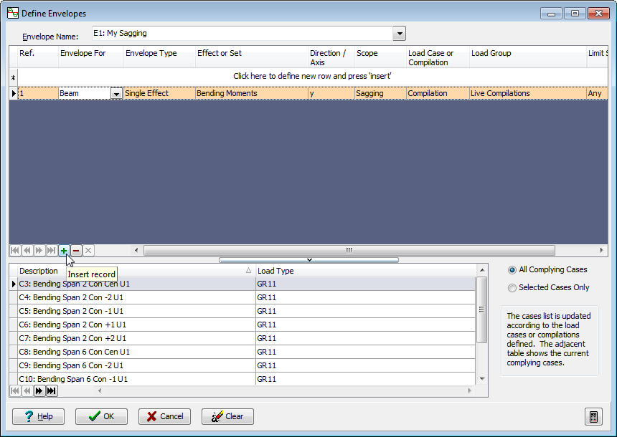This screenshot has height=437, width=617.
Task: Click the Scope column header
Action: click(x=380, y=57)
